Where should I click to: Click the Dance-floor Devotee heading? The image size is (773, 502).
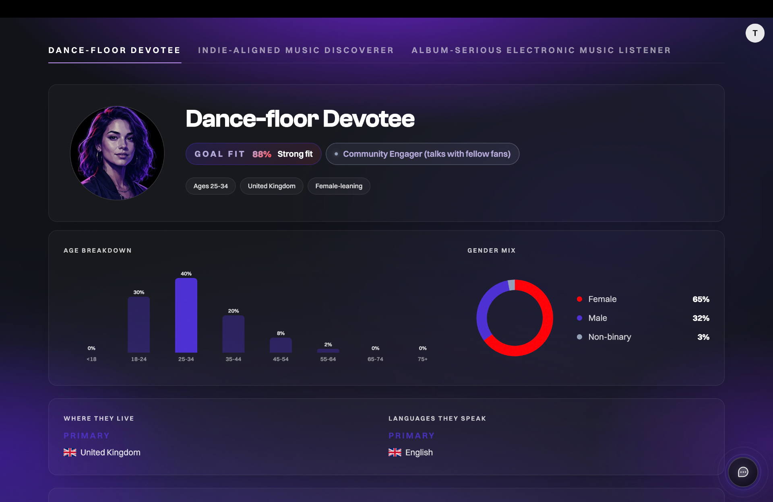[x=300, y=119]
